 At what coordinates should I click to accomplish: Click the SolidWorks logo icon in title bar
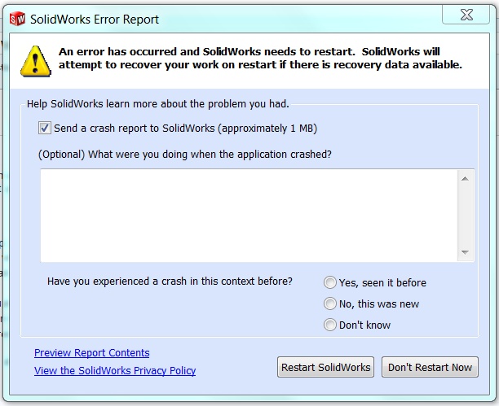[x=17, y=19]
